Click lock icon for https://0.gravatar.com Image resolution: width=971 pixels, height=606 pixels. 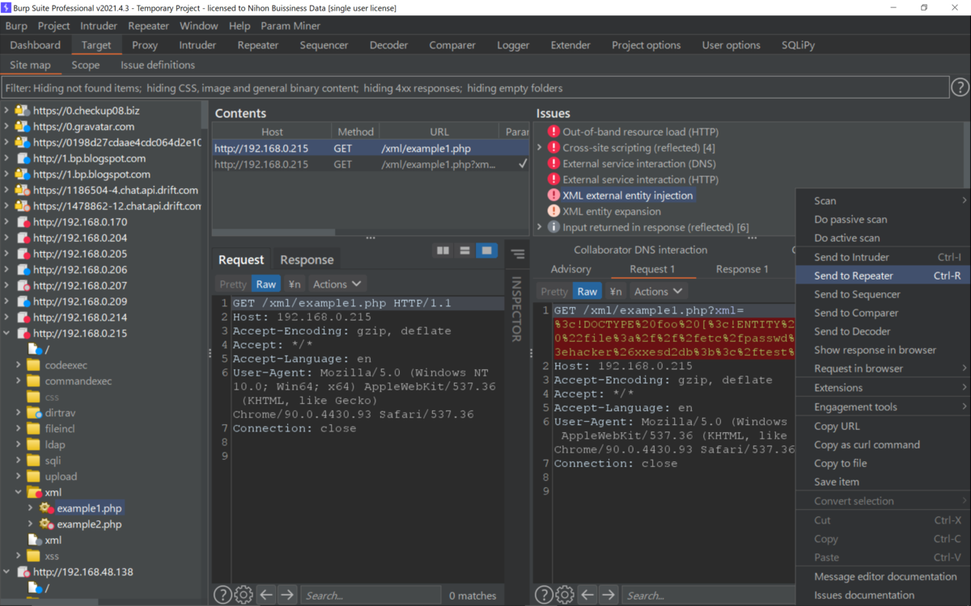[x=22, y=127]
